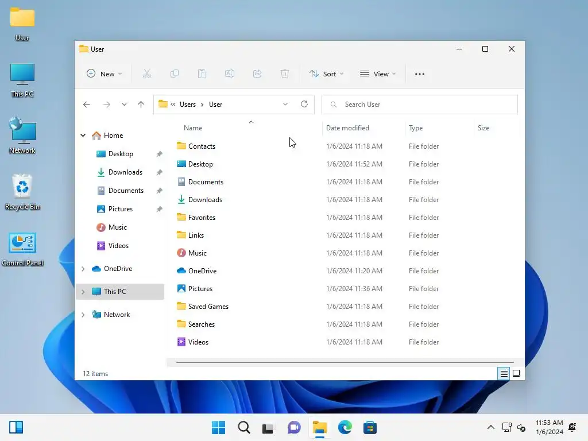Open Task View on taskbar

[268, 427]
